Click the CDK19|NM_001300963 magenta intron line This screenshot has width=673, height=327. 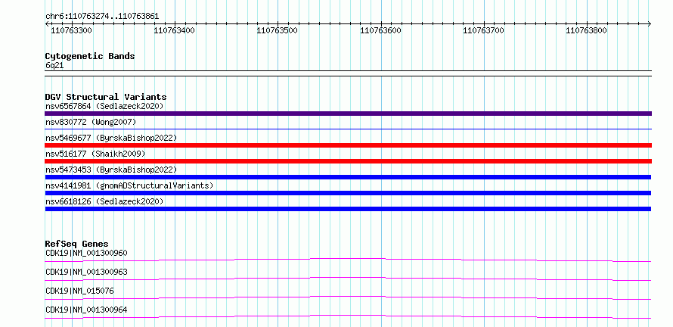348,279
